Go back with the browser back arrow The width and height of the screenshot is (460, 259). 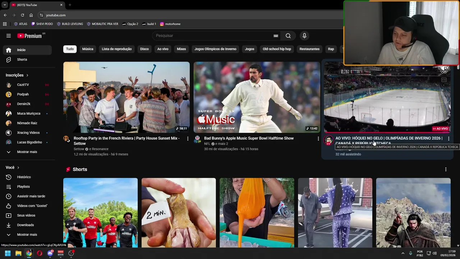point(5,15)
